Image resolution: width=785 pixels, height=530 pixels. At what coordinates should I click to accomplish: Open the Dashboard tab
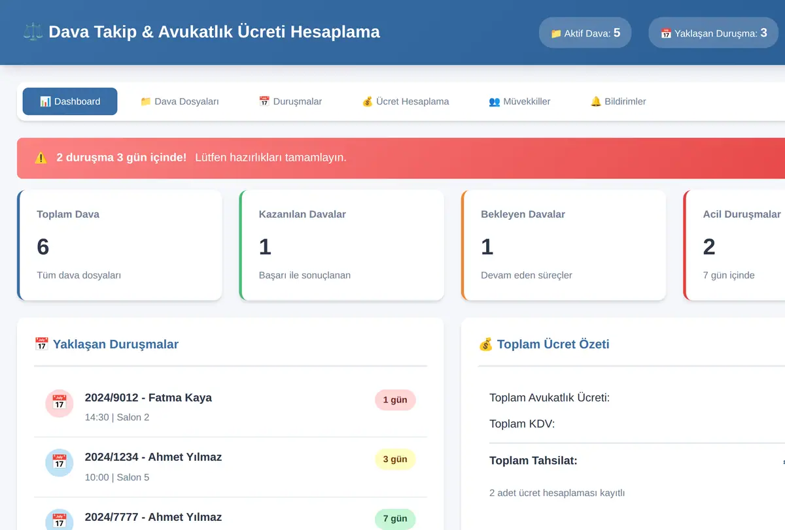tap(70, 101)
